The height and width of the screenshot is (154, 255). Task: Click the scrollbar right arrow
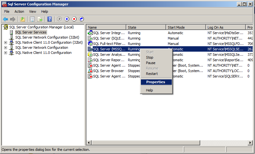pyautogui.click(x=250, y=143)
